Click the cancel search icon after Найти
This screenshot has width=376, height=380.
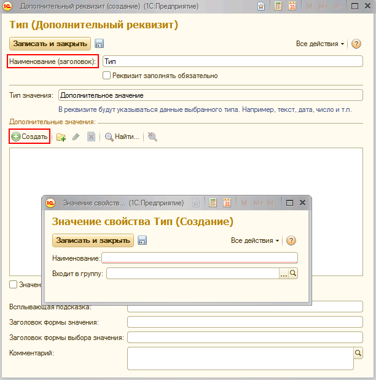[152, 137]
